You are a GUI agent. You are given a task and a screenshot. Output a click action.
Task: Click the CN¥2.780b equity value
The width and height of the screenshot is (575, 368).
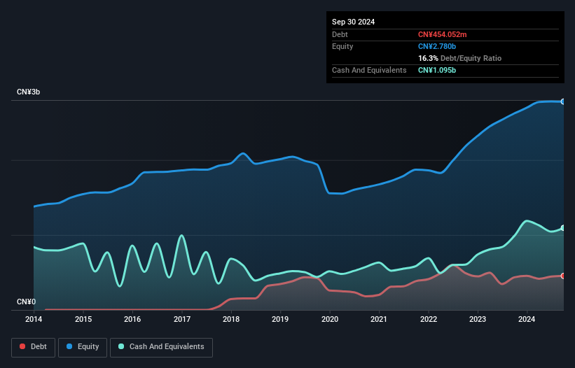437,46
